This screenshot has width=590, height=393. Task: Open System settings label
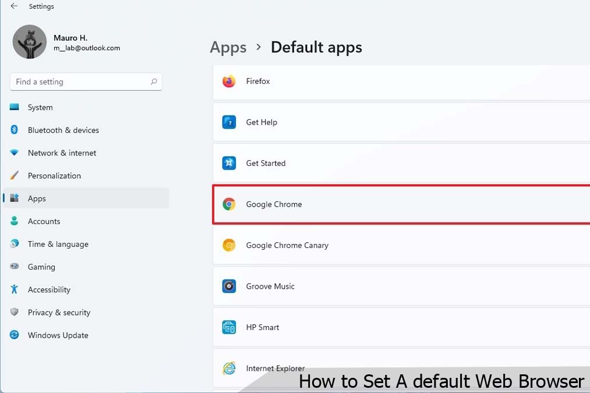(x=40, y=108)
